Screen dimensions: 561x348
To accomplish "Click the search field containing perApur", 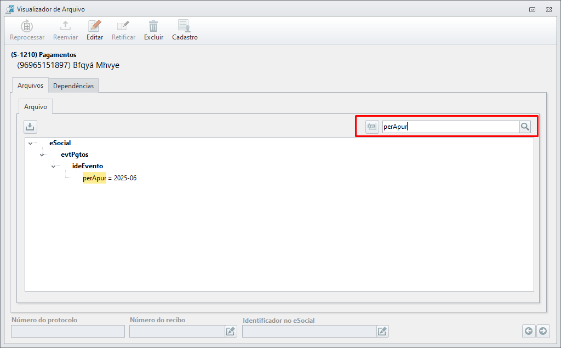I will [451, 127].
